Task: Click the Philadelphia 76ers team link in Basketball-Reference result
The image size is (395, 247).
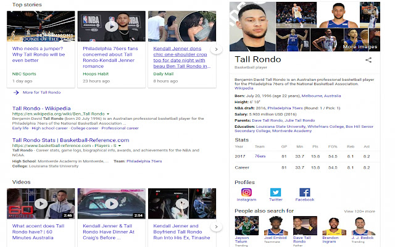Action: [x=144, y=161]
